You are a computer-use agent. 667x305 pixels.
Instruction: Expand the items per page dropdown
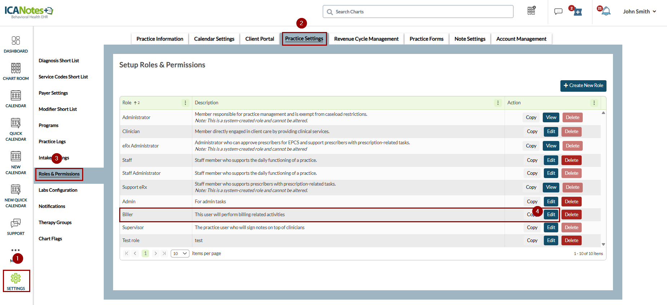(x=180, y=254)
